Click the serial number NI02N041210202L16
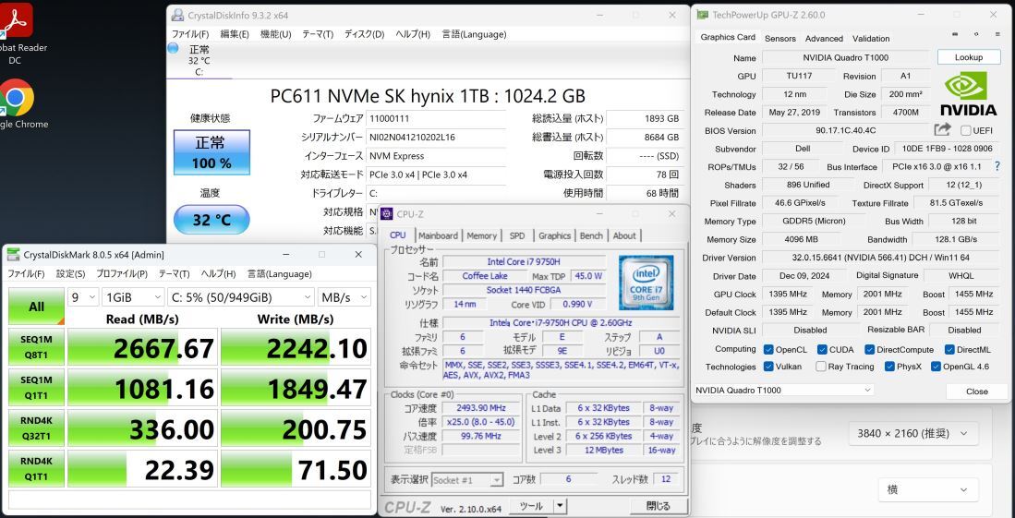Viewport: 1015px width, 518px height. (436, 138)
